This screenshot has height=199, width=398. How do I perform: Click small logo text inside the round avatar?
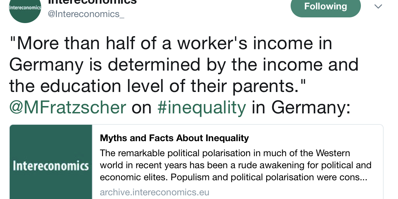(x=25, y=8)
